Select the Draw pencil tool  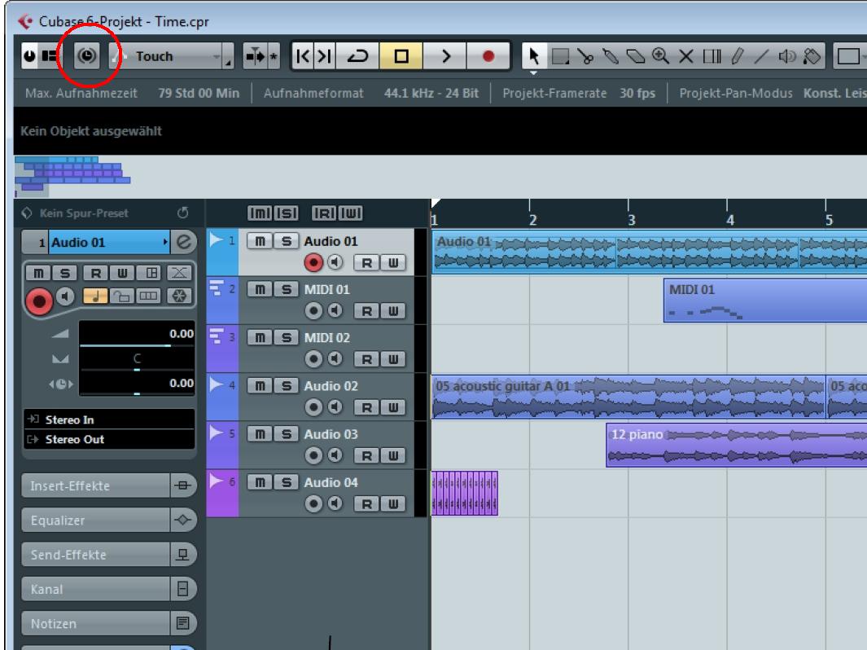tap(737, 56)
